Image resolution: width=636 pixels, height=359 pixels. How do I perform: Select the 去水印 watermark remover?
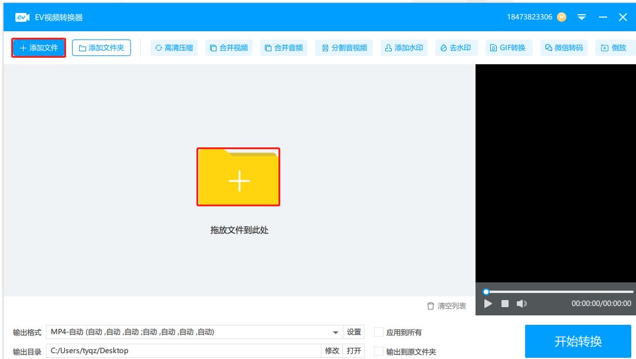pyautogui.click(x=456, y=47)
